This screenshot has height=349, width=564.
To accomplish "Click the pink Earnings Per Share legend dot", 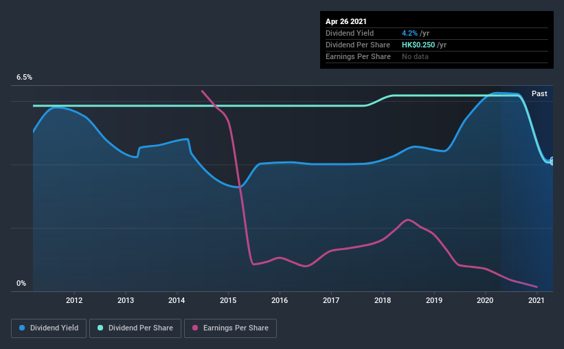I will click(195, 328).
